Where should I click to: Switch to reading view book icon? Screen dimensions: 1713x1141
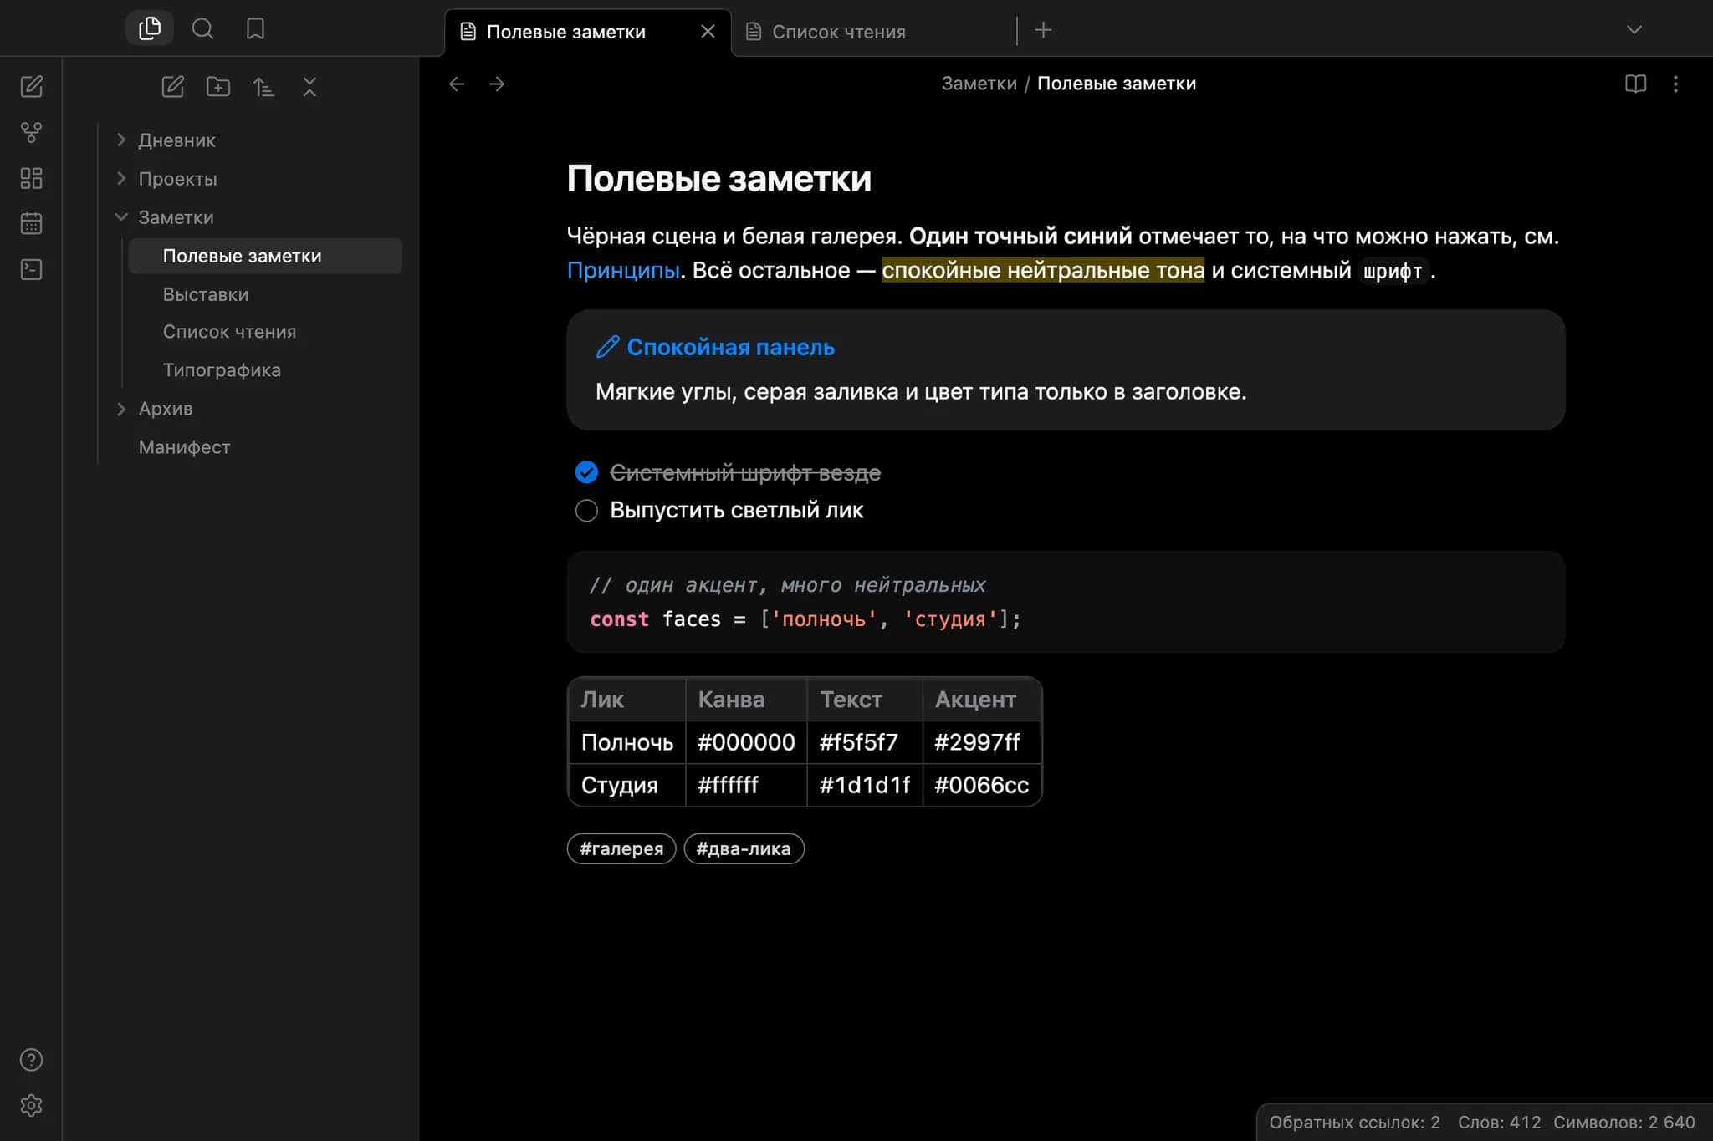(x=1635, y=84)
